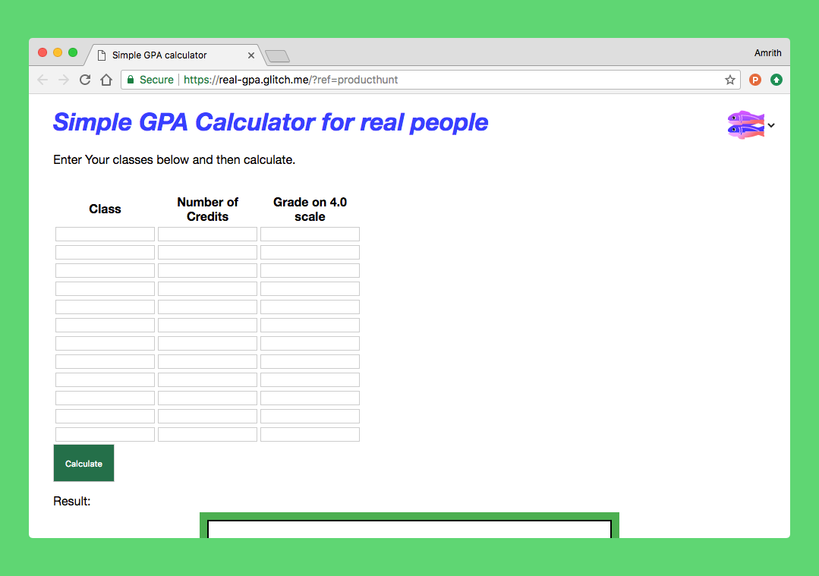Click the first Grade on 4.0 scale field
Image resolution: width=819 pixels, height=576 pixels.
coord(309,234)
